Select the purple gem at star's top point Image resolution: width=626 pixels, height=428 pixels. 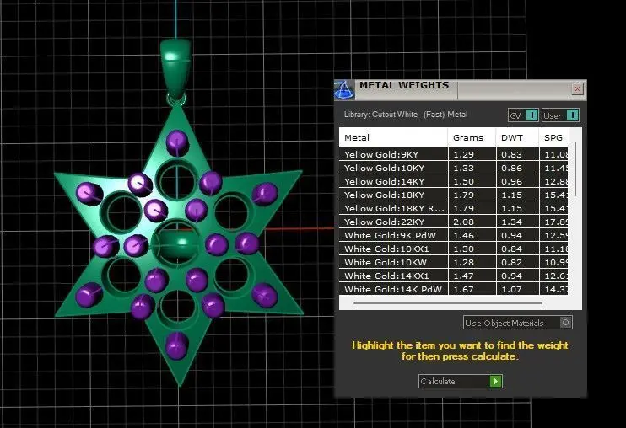click(177, 142)
